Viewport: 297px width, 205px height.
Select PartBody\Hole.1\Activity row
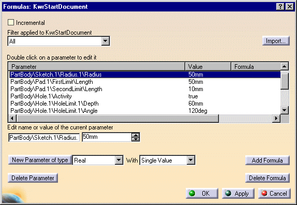coord(145,96)
